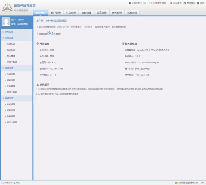Open the 用户管理 tab
The height and width of the screenshot is (185, 206).
56,13
